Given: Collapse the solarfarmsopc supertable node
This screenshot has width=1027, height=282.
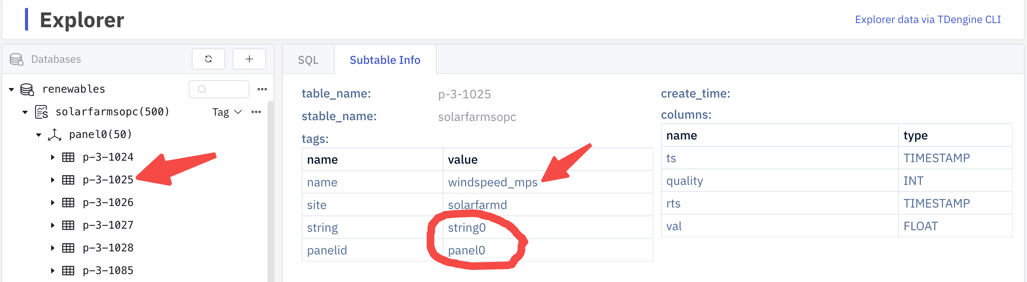Looking at the screenshot, I should [25, 112].
